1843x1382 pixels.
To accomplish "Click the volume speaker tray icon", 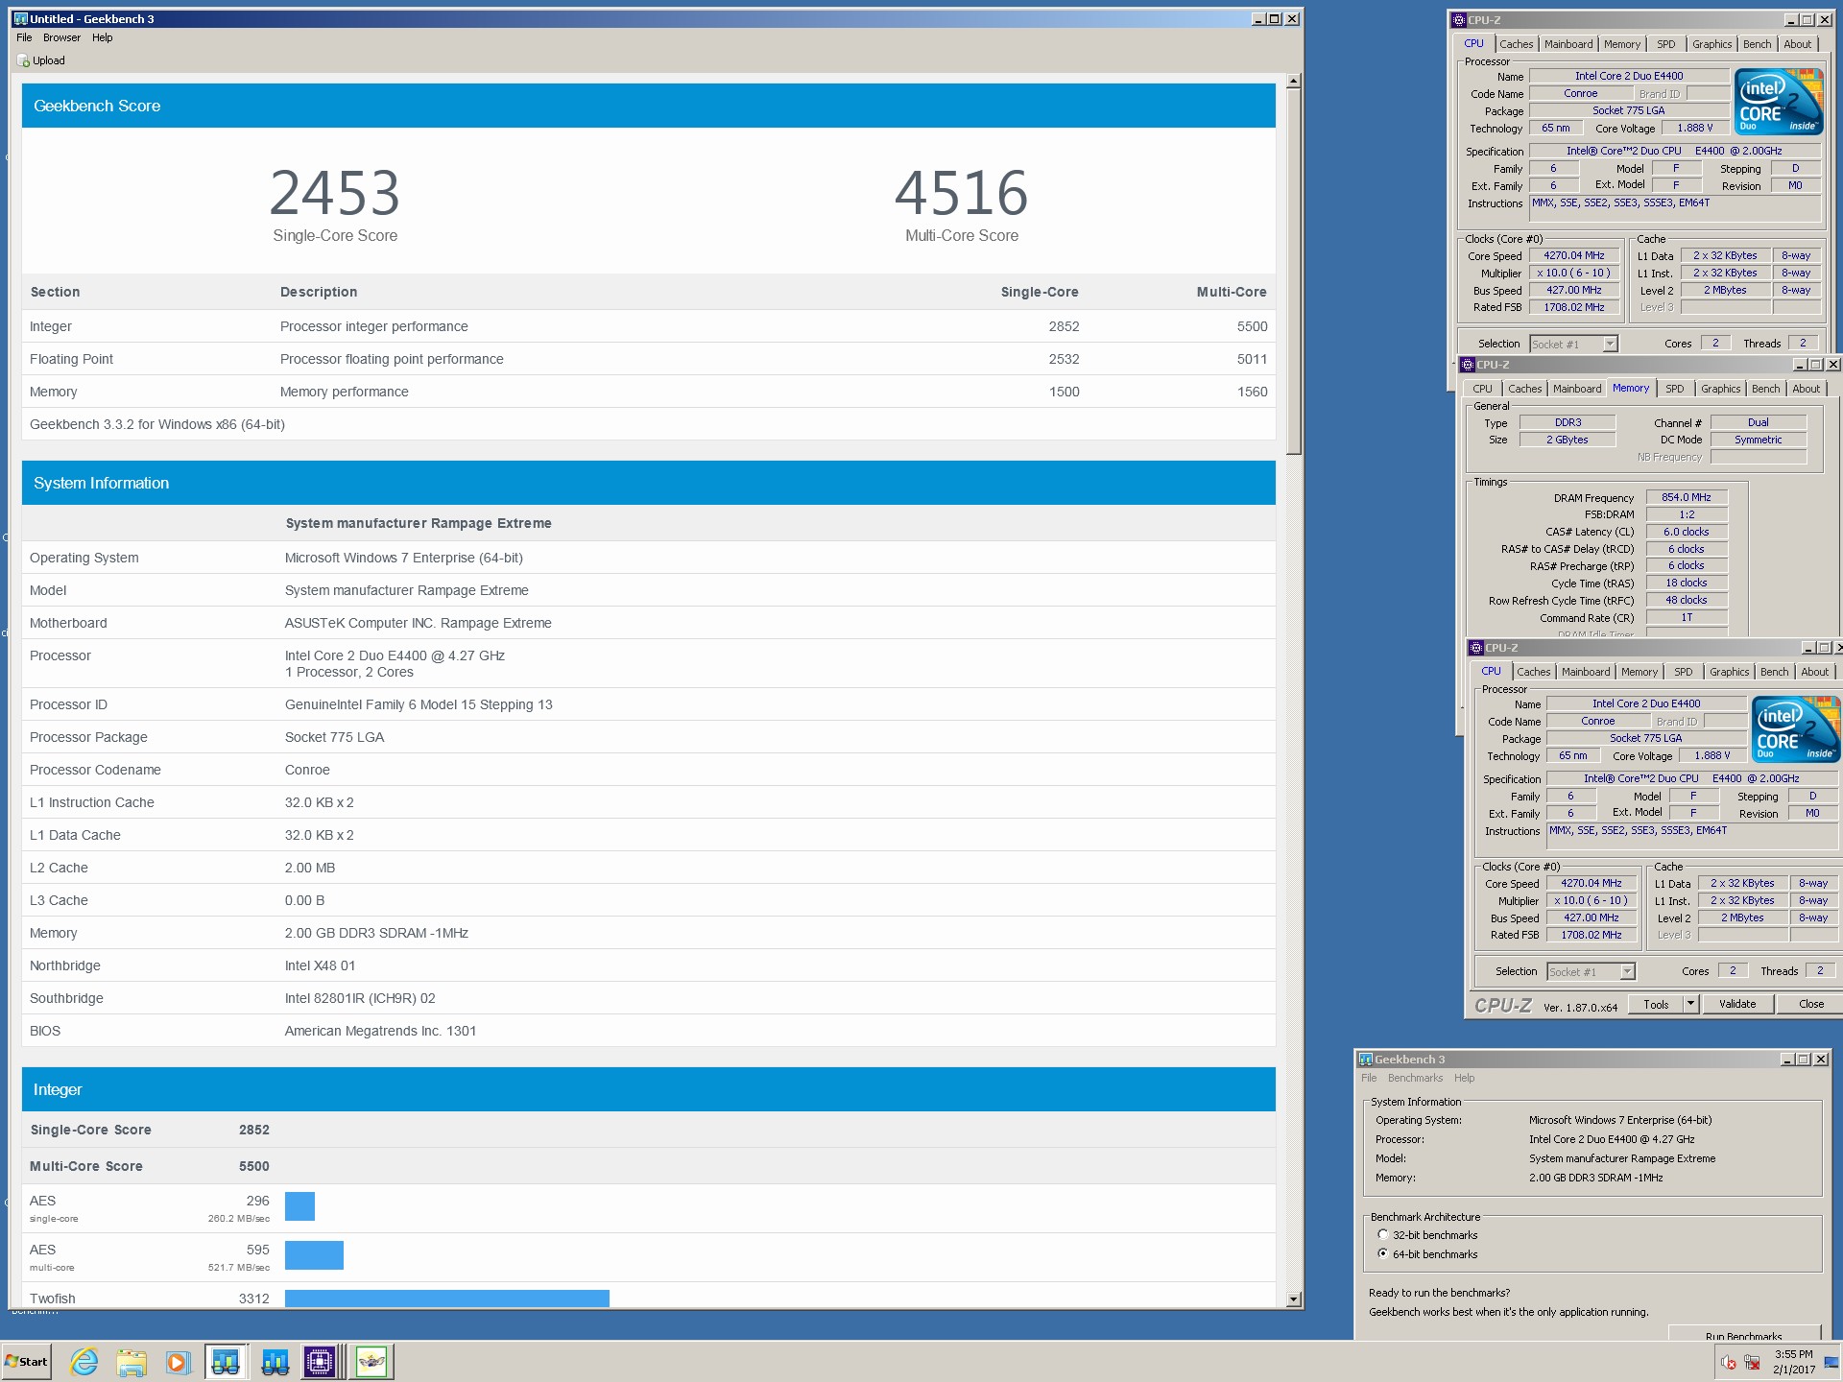I will (1729, 1362).
